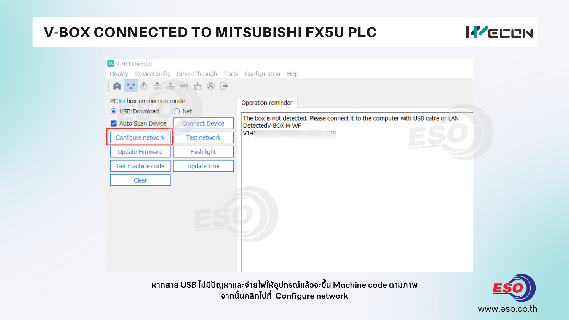Click the Update Firmware button

pos(140,152)
